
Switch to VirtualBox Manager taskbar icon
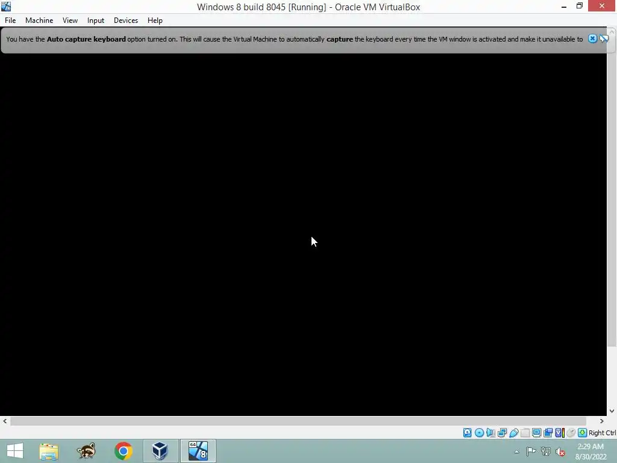coord(160,451)
